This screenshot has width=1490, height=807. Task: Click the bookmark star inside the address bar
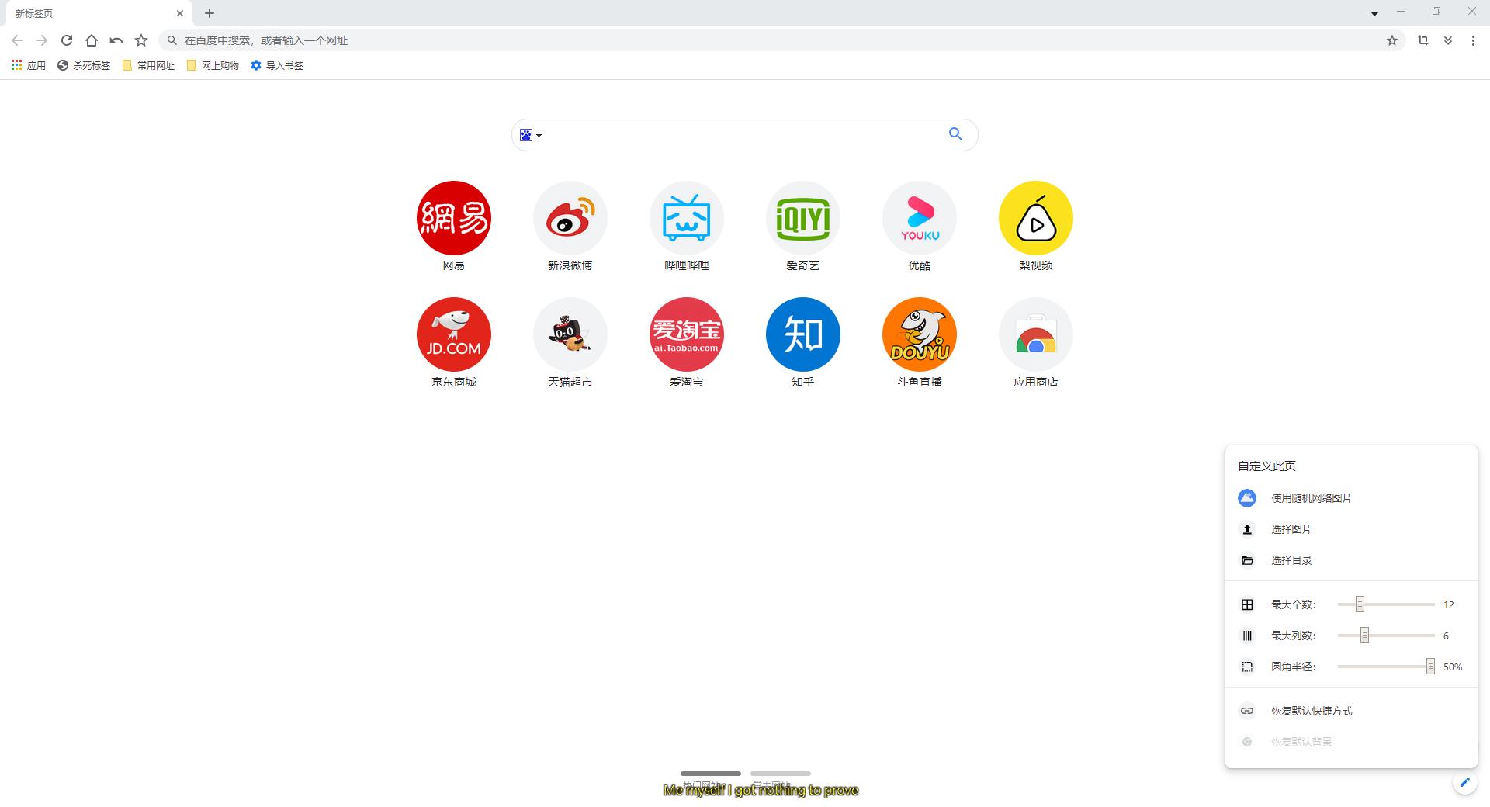pyautogui.click(x=1392, y=40)
